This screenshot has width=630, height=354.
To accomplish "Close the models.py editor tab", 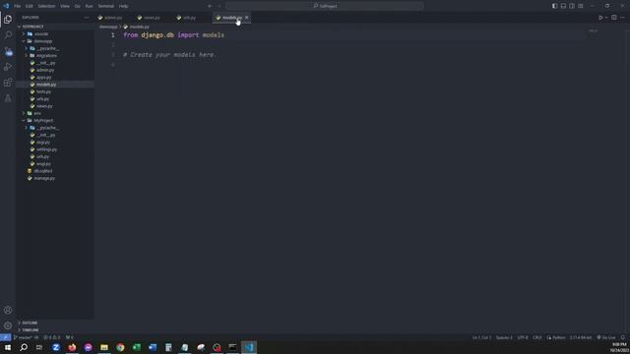I will (247, 18).
